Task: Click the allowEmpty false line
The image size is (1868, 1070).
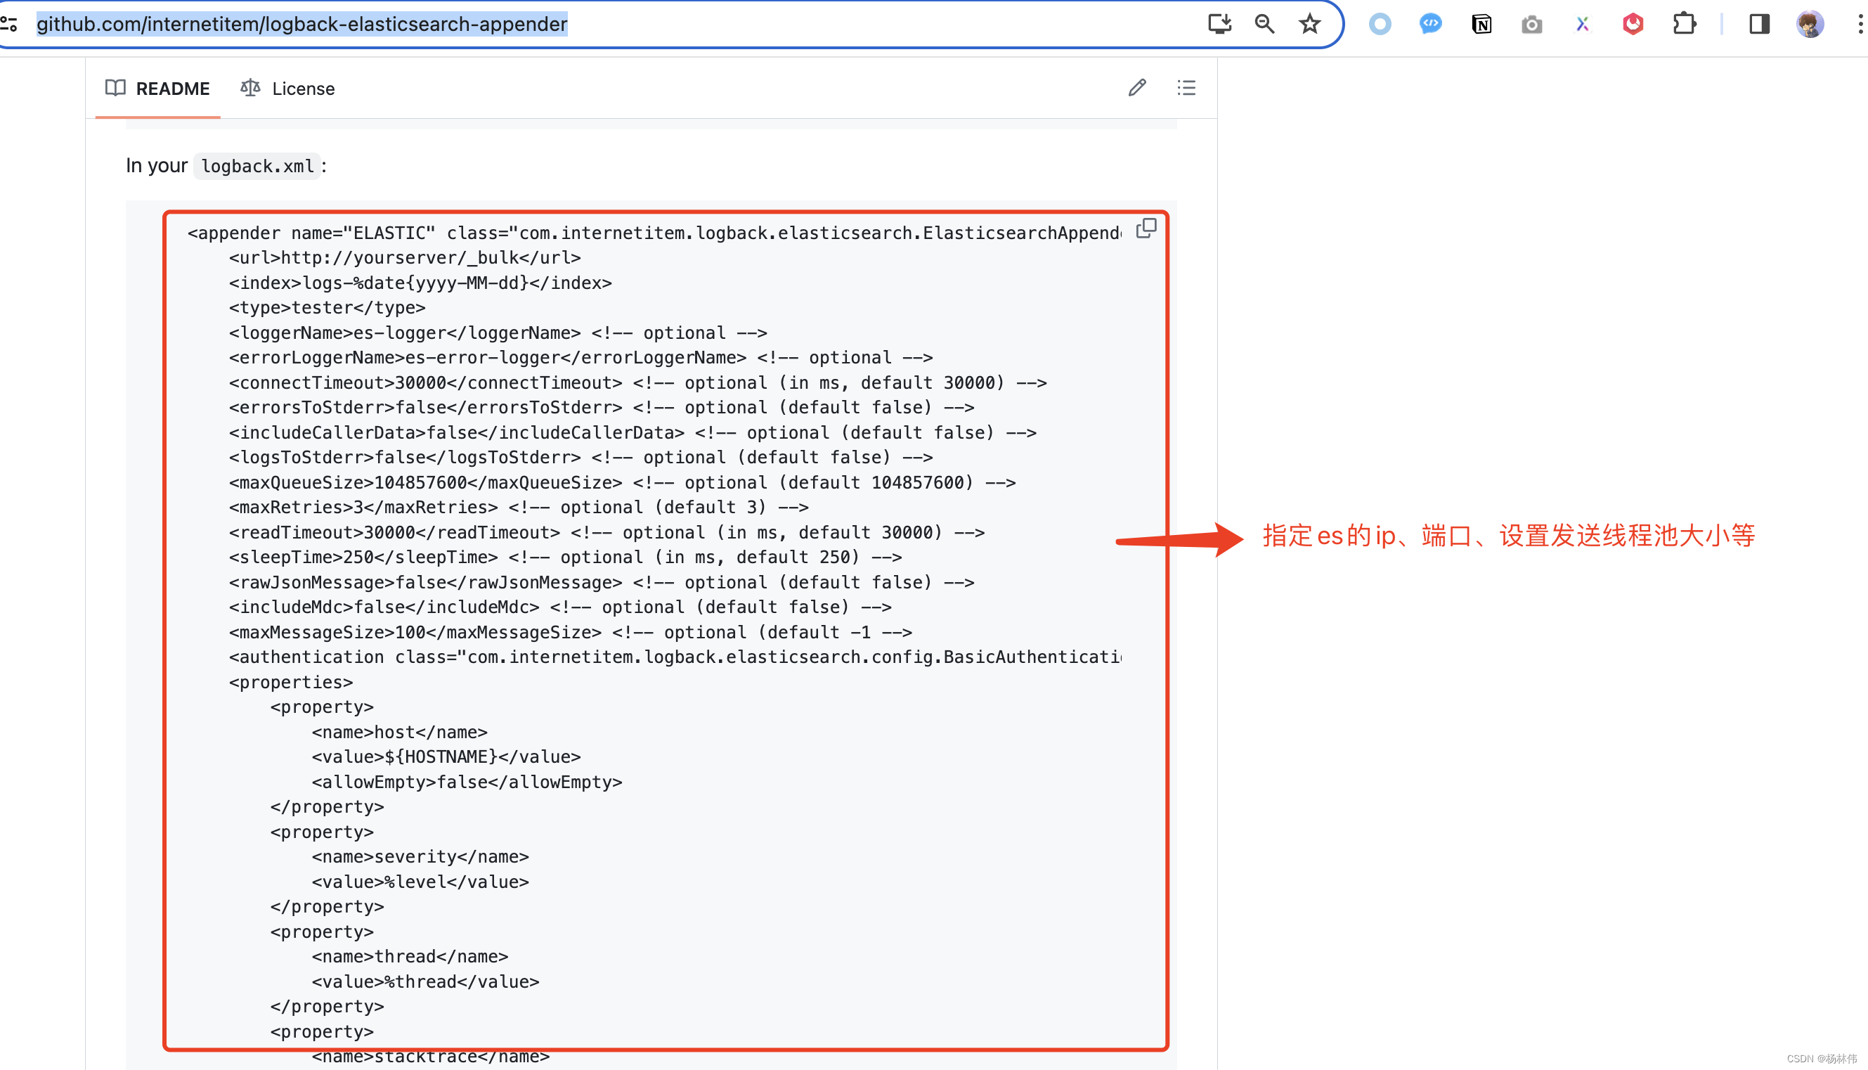Action: (467, 782)
